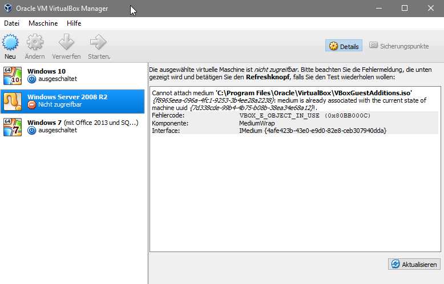Click the Windows 10 VM OS icon

[13, 75]
